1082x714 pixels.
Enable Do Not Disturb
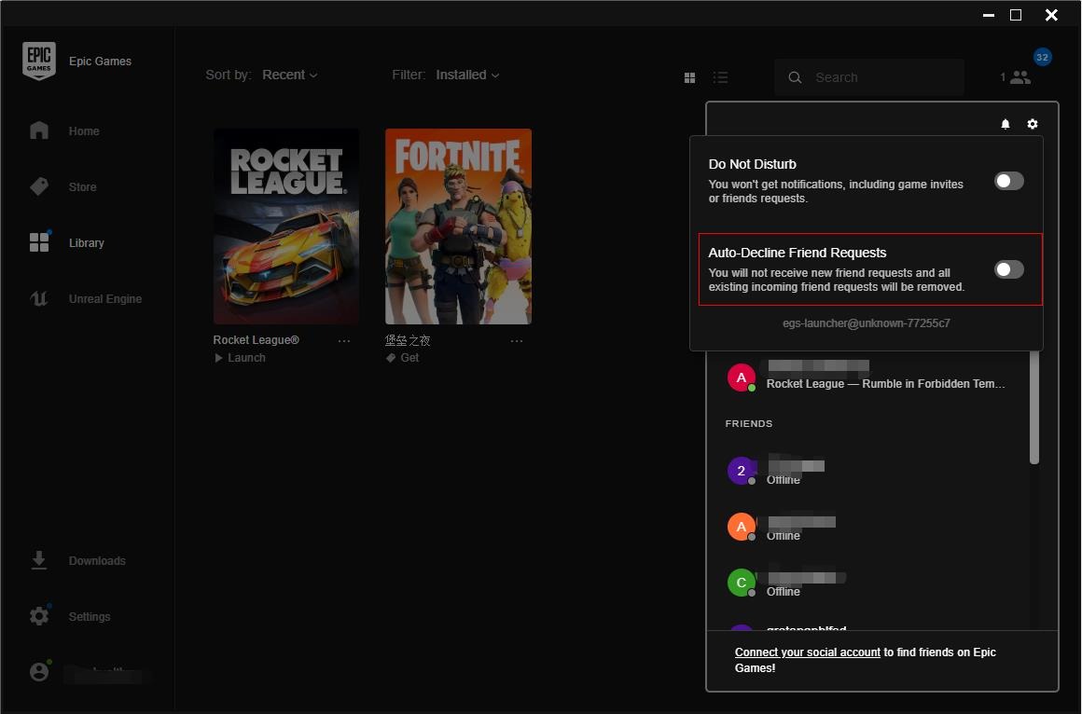click(x=1008, y=180)
